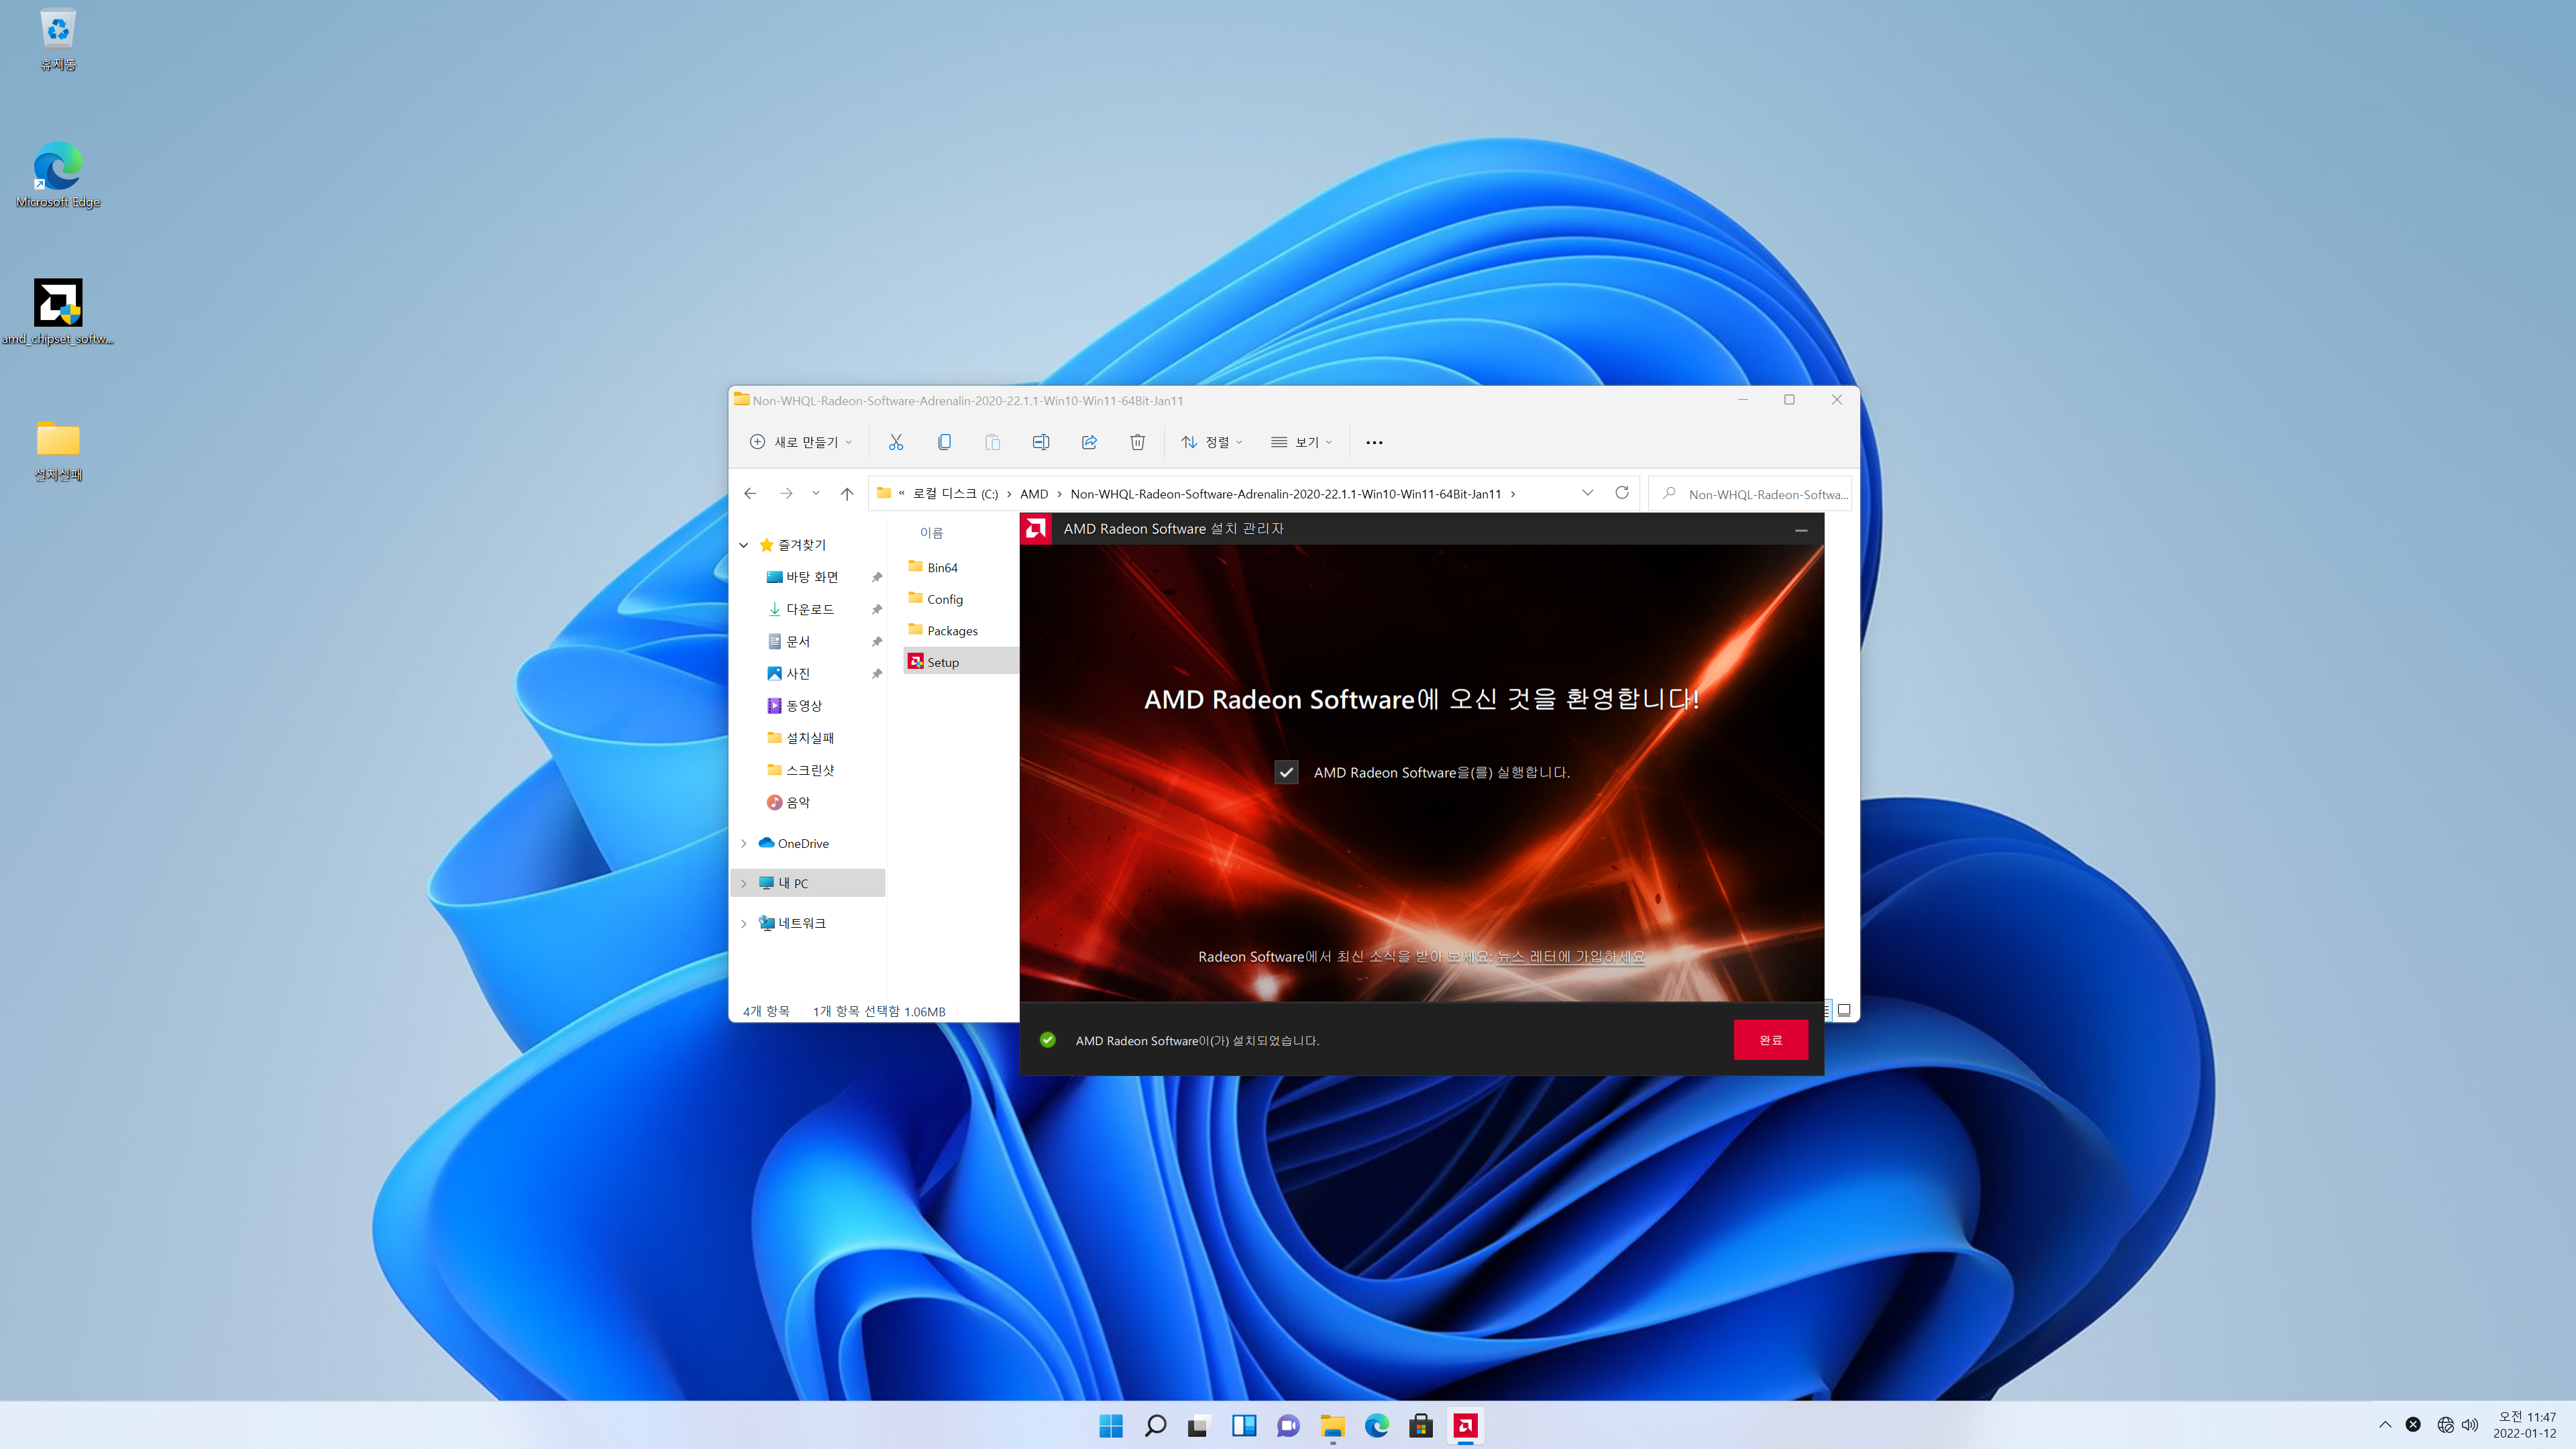Open the 정렬 sort dropdown
Screen dimensions: 2576x1449
point(1211,442)
